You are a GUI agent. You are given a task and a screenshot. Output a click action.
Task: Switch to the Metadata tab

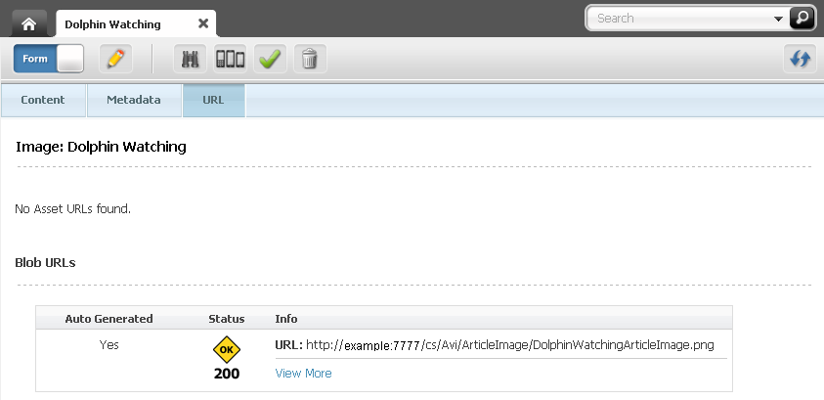tap(134, 100)
